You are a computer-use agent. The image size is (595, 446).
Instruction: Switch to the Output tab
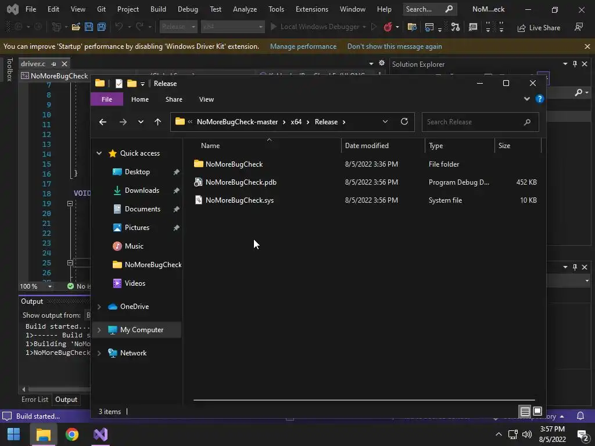(x=66, y=400)
